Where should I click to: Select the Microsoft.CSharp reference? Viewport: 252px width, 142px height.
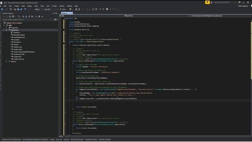[19, 35]
